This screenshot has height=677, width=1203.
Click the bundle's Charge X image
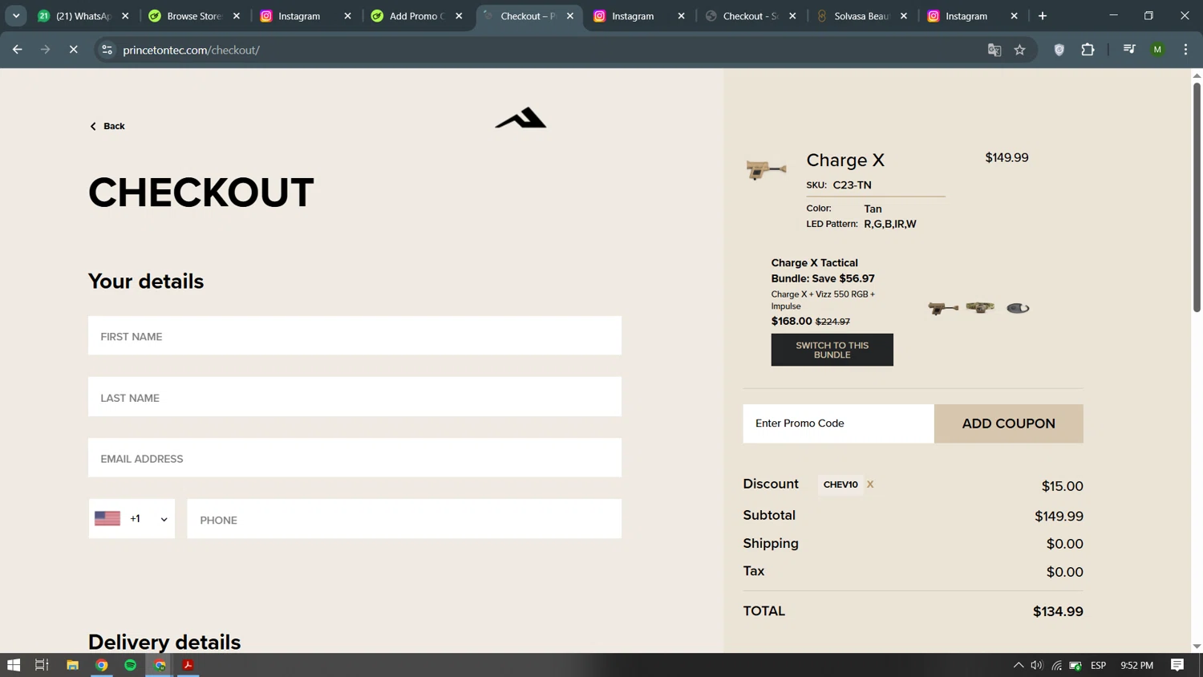pos(943,308)
